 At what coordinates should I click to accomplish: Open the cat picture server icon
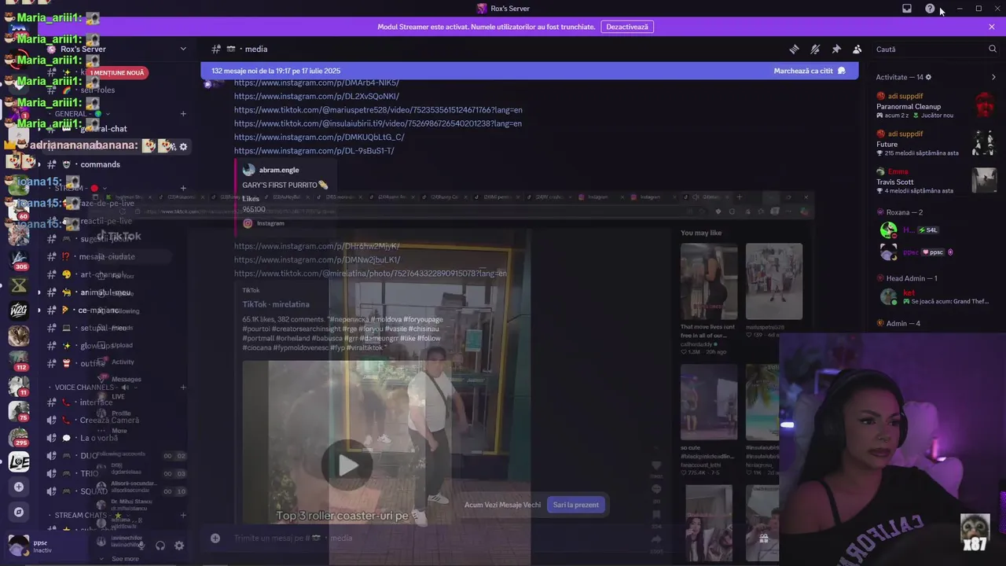(x=19, y=336)
